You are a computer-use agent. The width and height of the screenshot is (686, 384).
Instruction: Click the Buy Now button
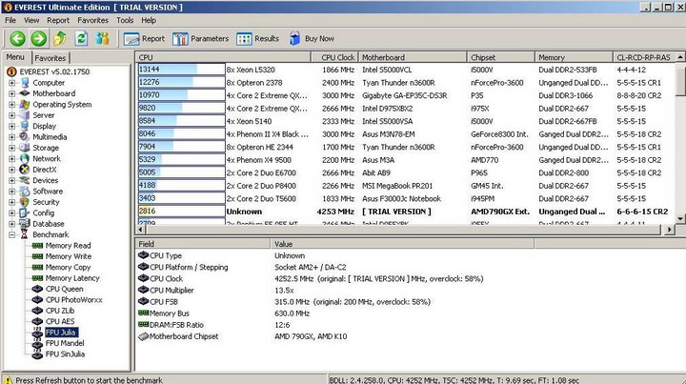(312, 39)
